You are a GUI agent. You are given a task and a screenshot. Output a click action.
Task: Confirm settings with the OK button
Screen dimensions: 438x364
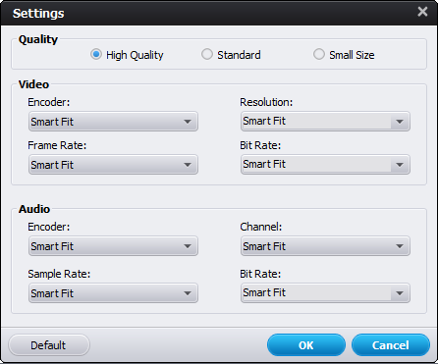coord(306,345)
